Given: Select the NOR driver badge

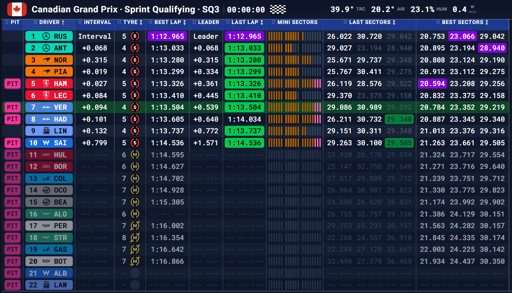Looking at the screenshot, I should coord(49,60).
